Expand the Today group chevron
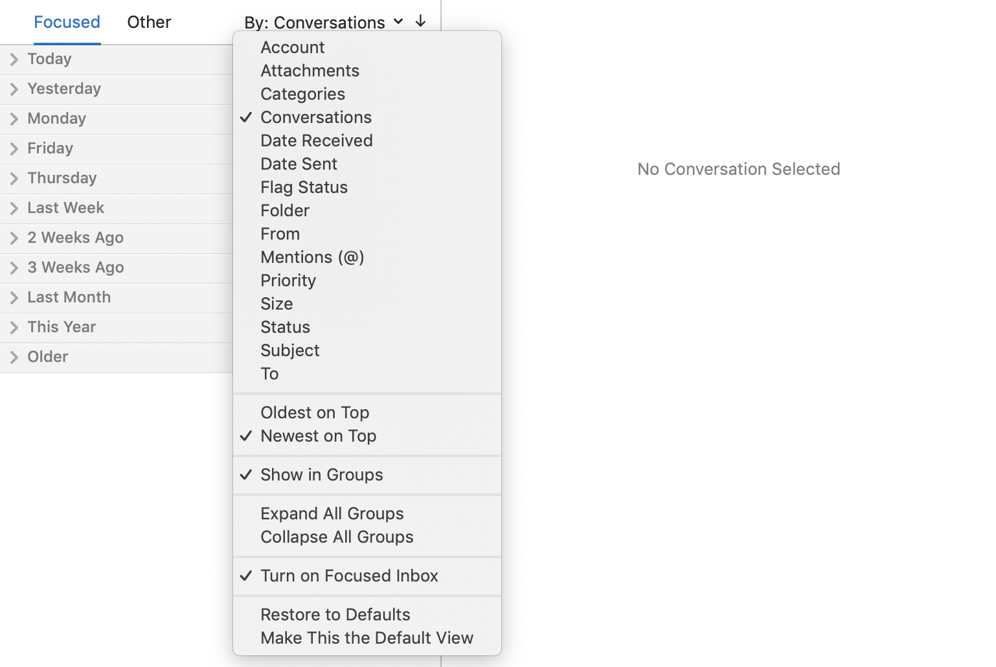Screen dimensions: 996x667 14,60
